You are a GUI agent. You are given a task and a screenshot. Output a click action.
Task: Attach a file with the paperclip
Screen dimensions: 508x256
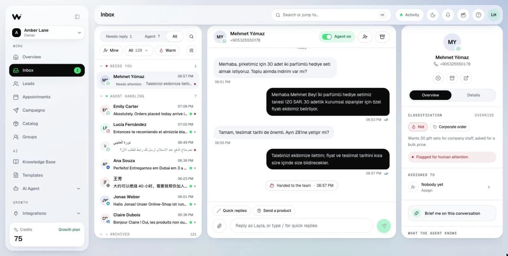(220, 226)
